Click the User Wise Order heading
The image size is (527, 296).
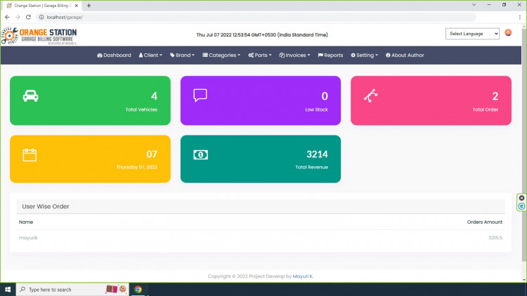point(46,206)
